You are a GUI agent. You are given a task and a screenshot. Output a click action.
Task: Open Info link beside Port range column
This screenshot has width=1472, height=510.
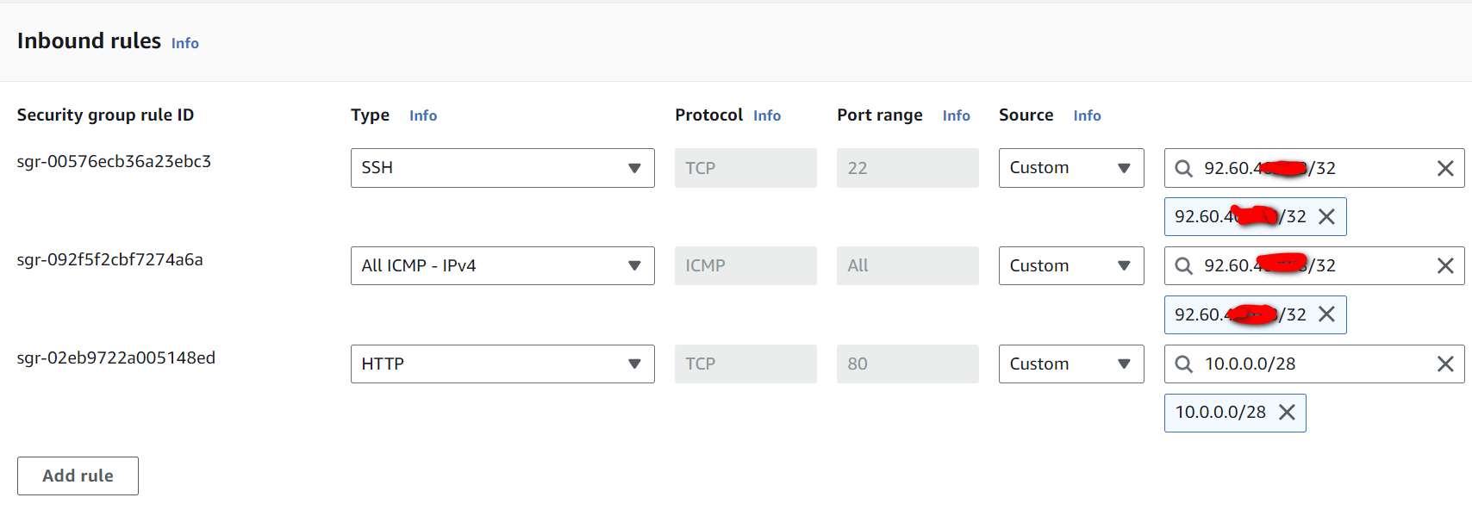(x=956, y=115)
